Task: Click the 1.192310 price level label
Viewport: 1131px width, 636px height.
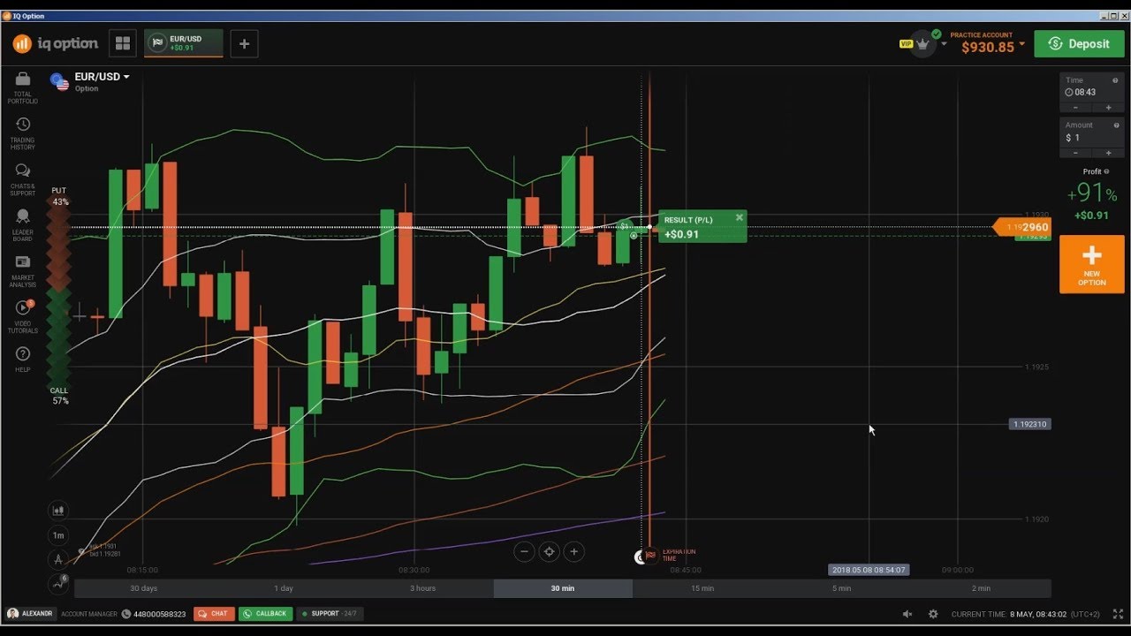Action: pyautogui.click(x=1029, y=424)
